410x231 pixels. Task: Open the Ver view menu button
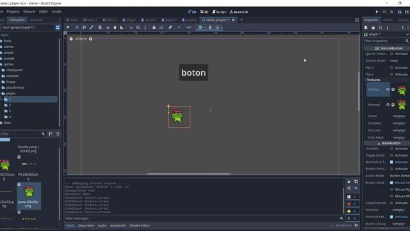189,27
